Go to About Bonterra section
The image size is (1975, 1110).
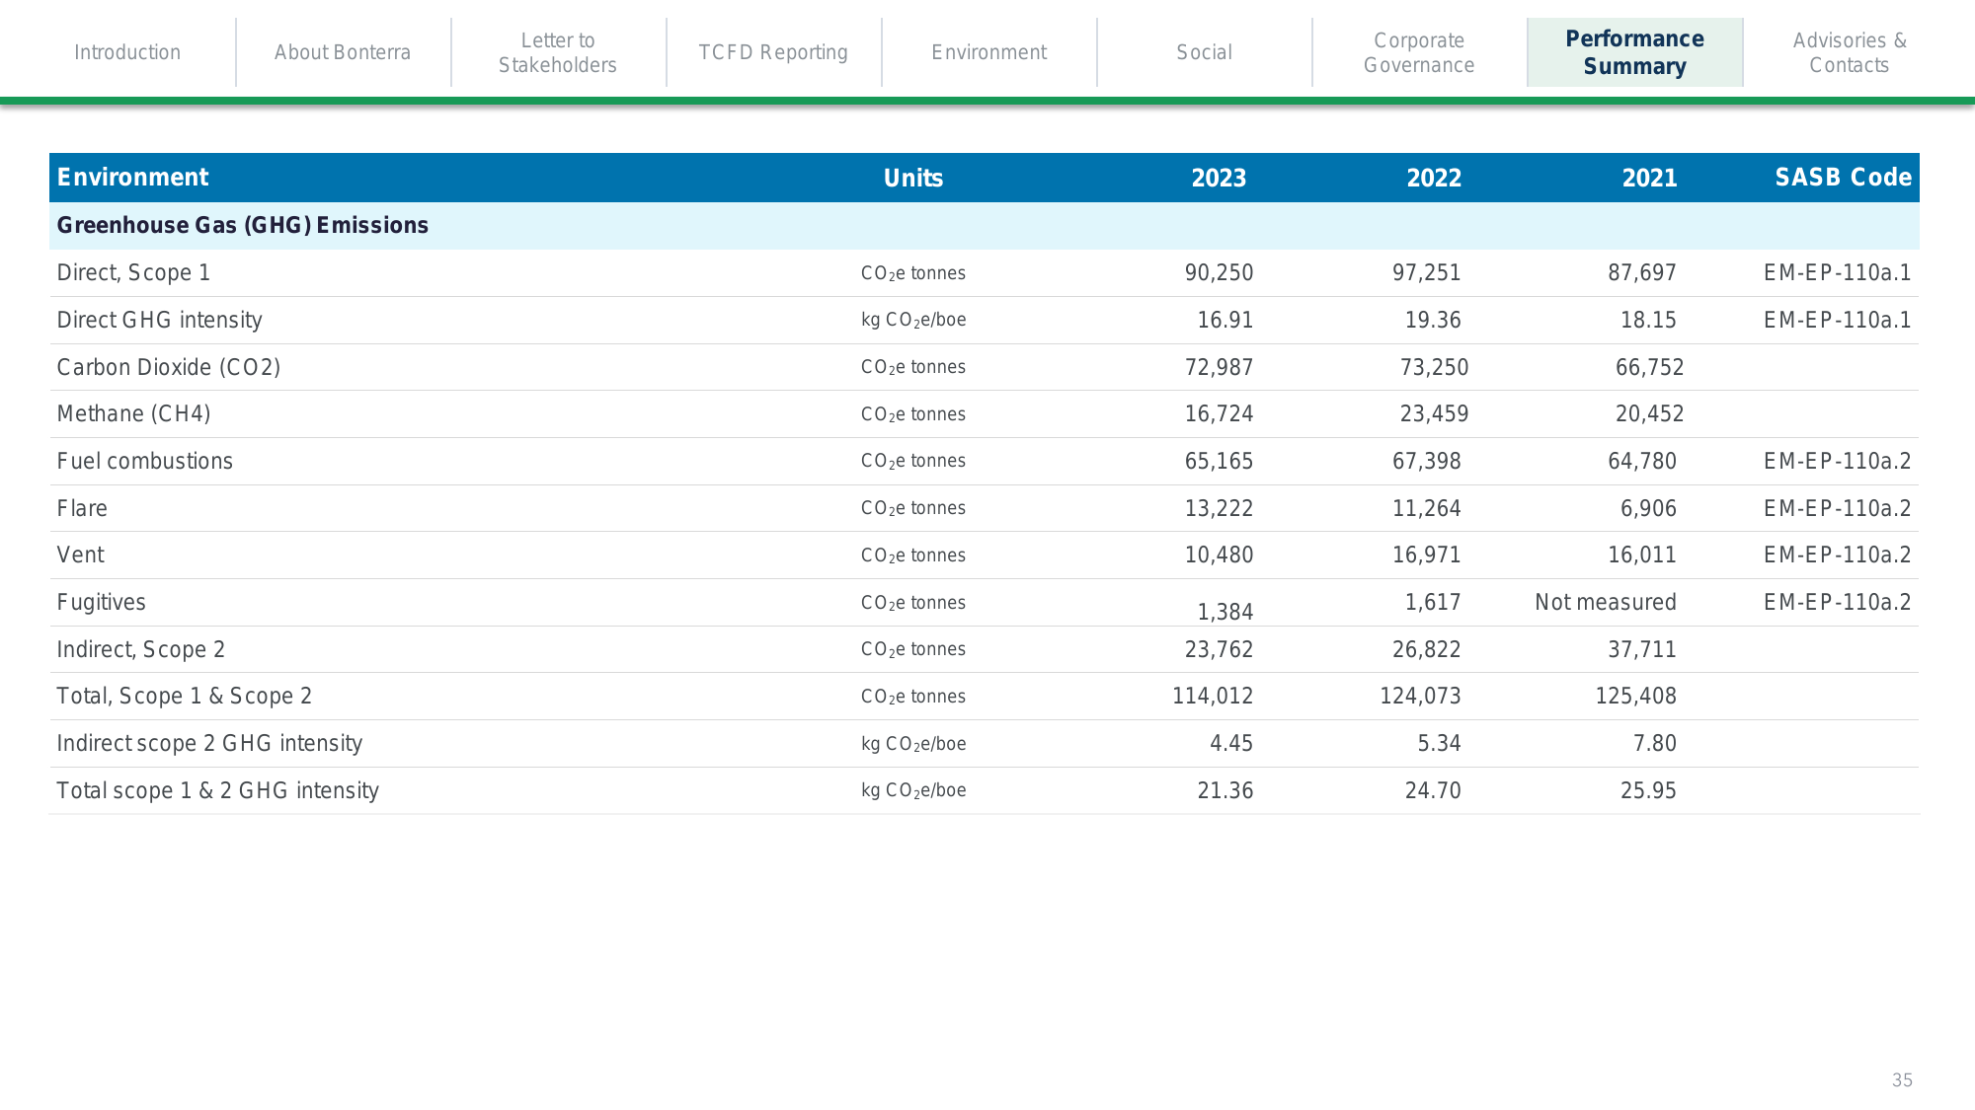pos(343,52)
